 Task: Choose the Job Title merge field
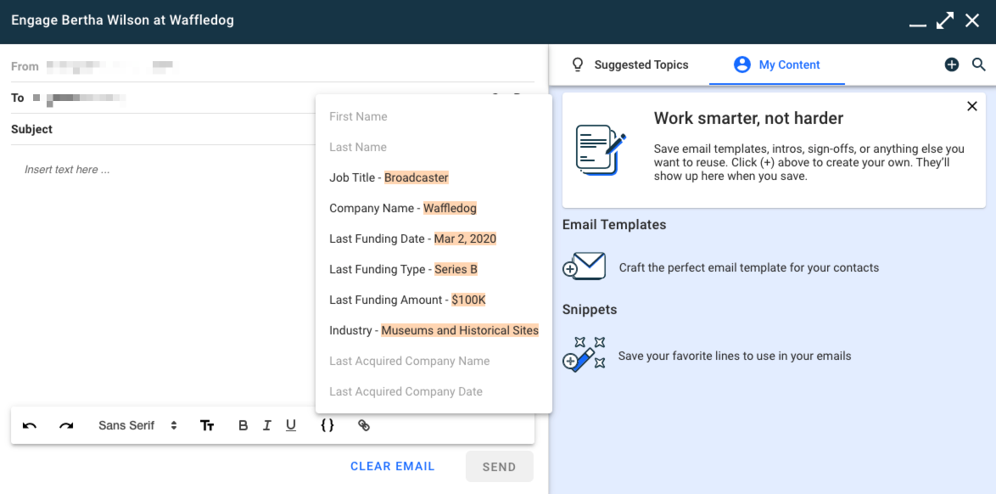[389, 177]
